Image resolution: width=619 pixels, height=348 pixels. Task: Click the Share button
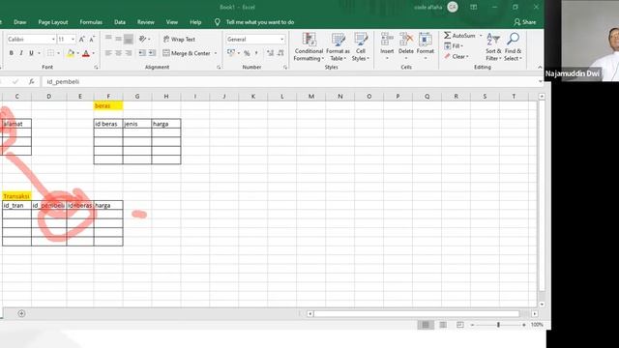[525, 22]
